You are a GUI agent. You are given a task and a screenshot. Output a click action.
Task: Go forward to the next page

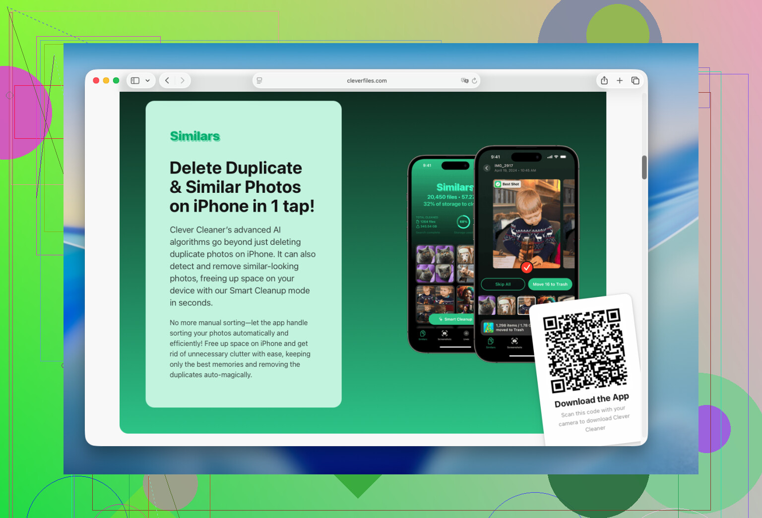coord(183,80)
